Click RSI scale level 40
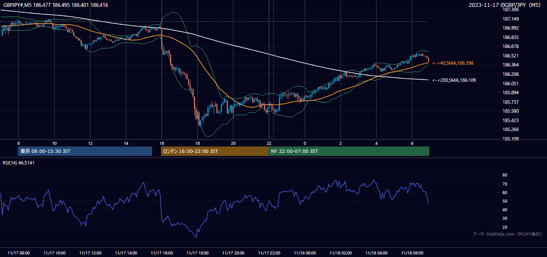 505,209
